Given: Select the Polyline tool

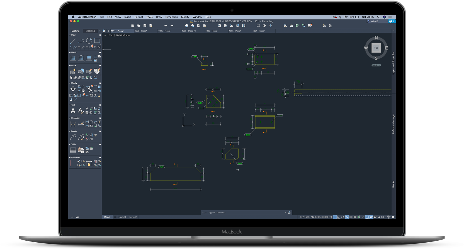Looking at the screenshot, I should pos(81,41).
